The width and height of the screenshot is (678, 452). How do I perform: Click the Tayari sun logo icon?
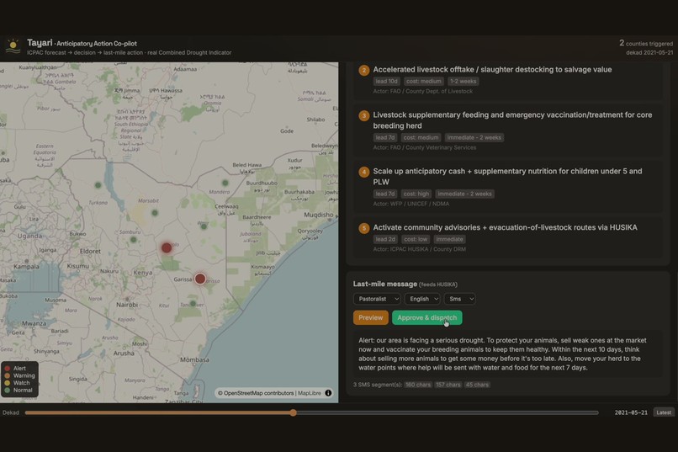[13, 45]
